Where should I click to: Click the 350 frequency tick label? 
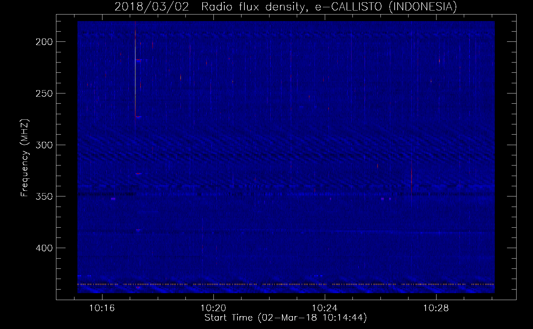pos(44,196)
